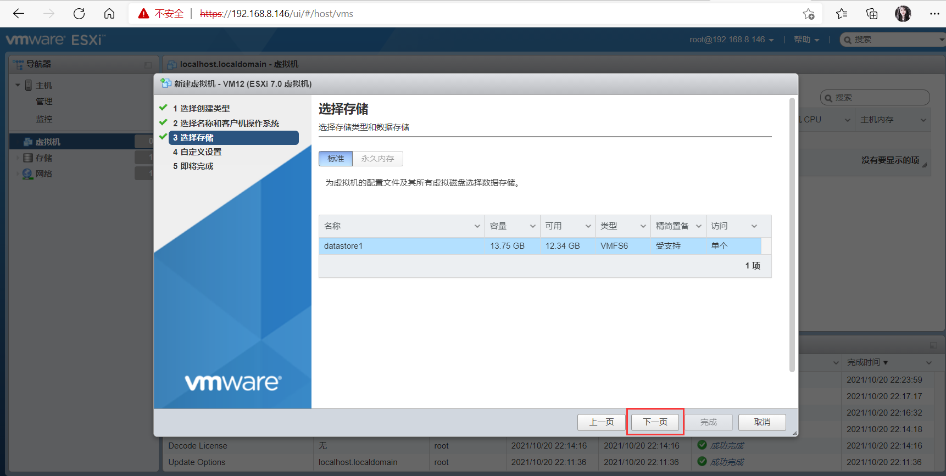Click the browser profile avatar

[903, 14]
